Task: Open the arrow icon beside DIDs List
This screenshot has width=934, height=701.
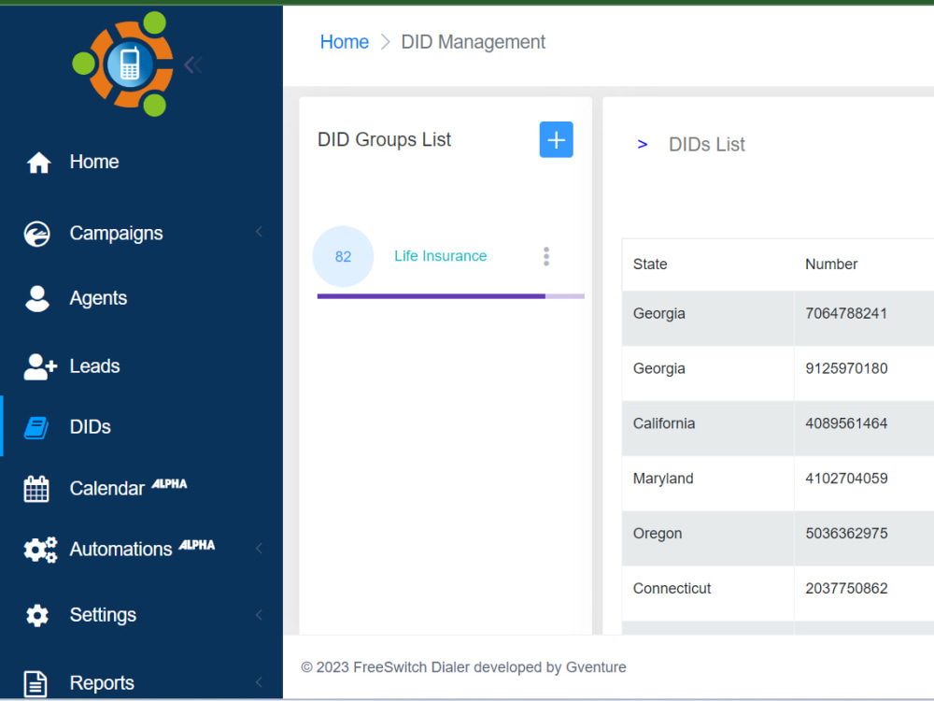Action: click(x=641, y=144)
